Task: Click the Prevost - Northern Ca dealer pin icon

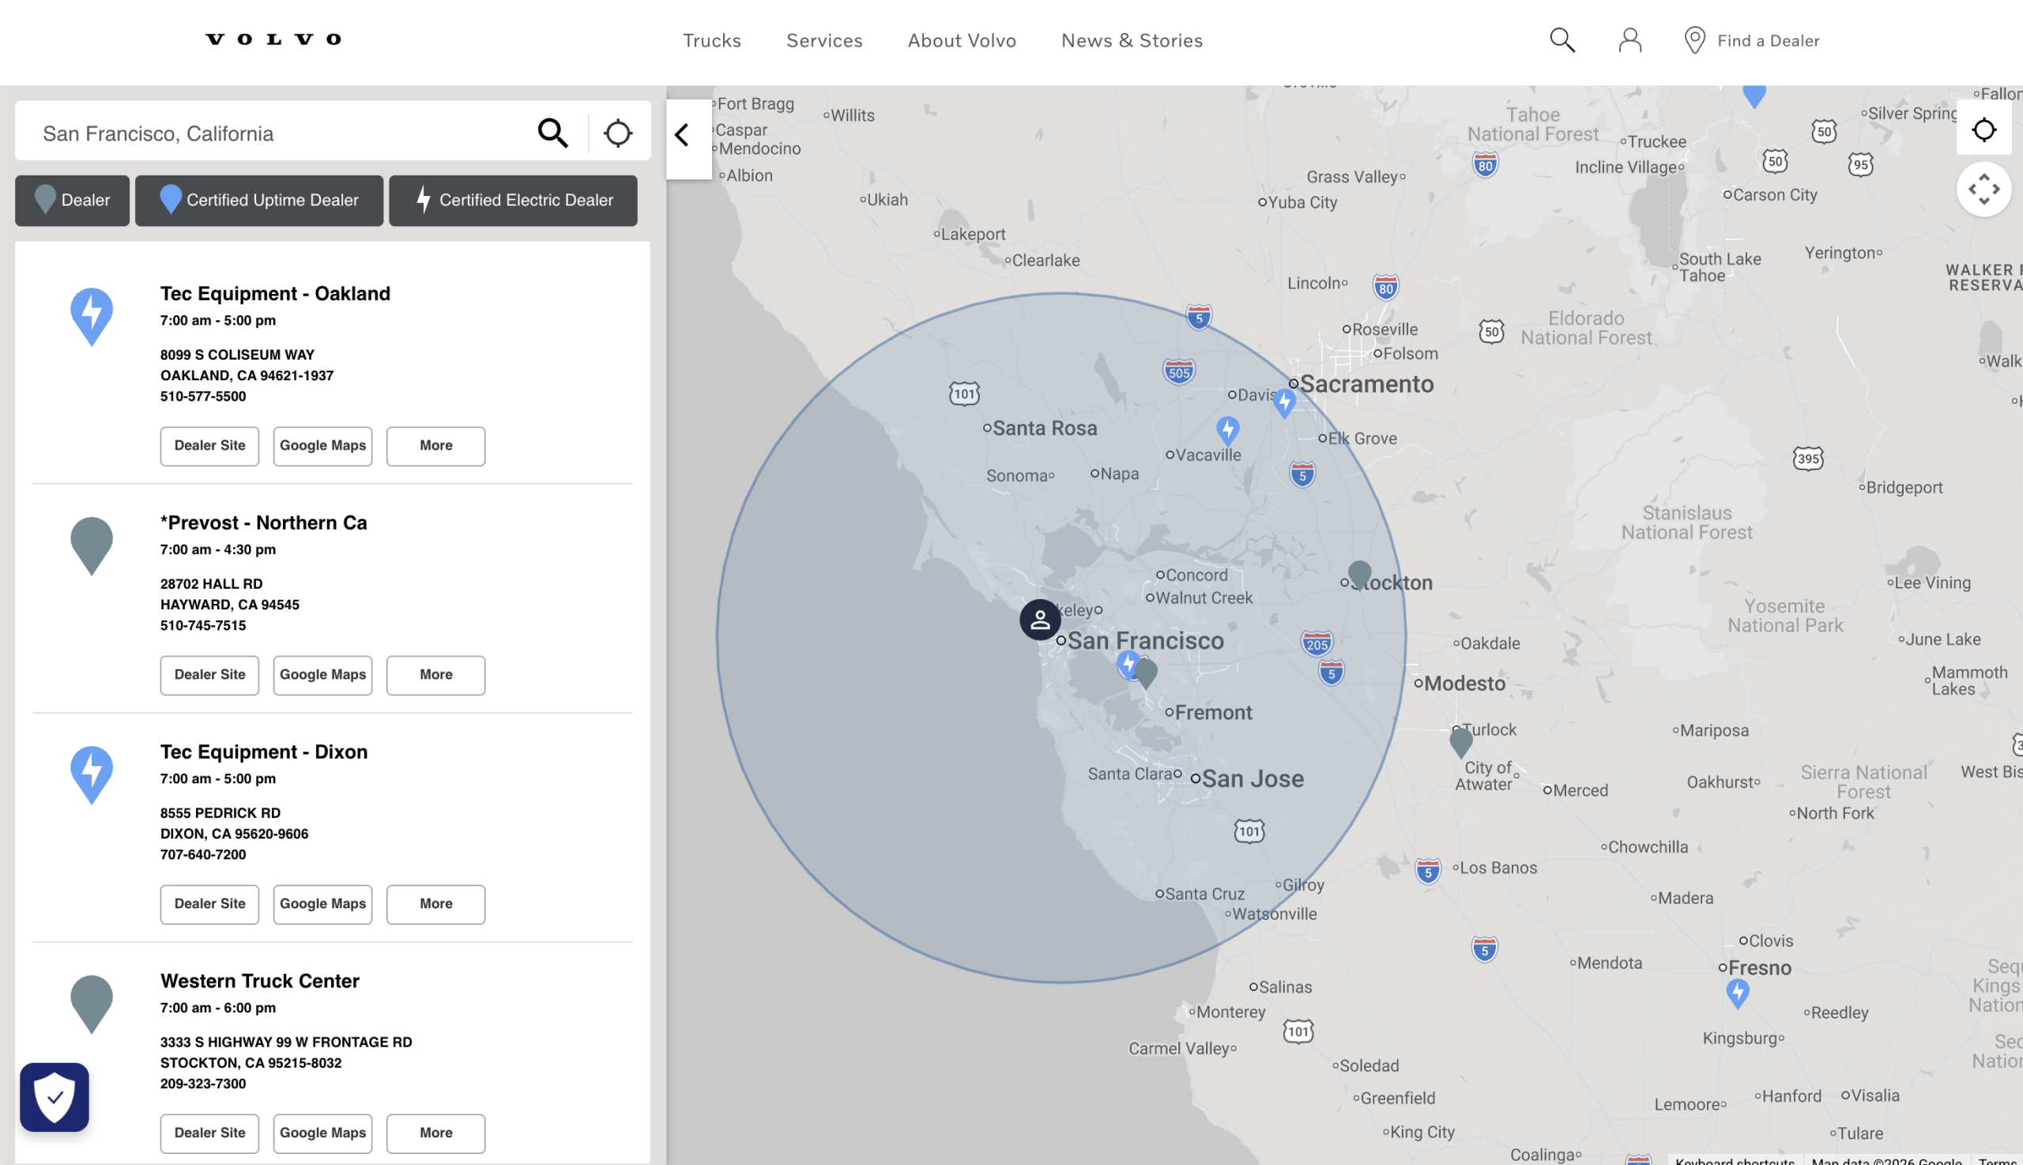Action: tap(91, 545)
